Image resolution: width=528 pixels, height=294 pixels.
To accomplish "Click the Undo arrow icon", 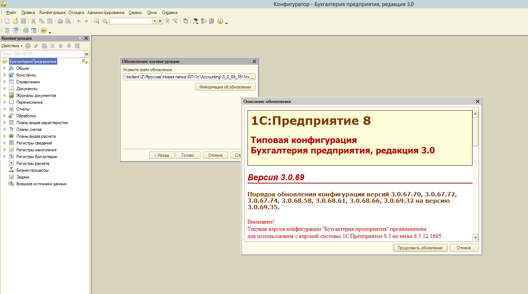I will point(79,21).
